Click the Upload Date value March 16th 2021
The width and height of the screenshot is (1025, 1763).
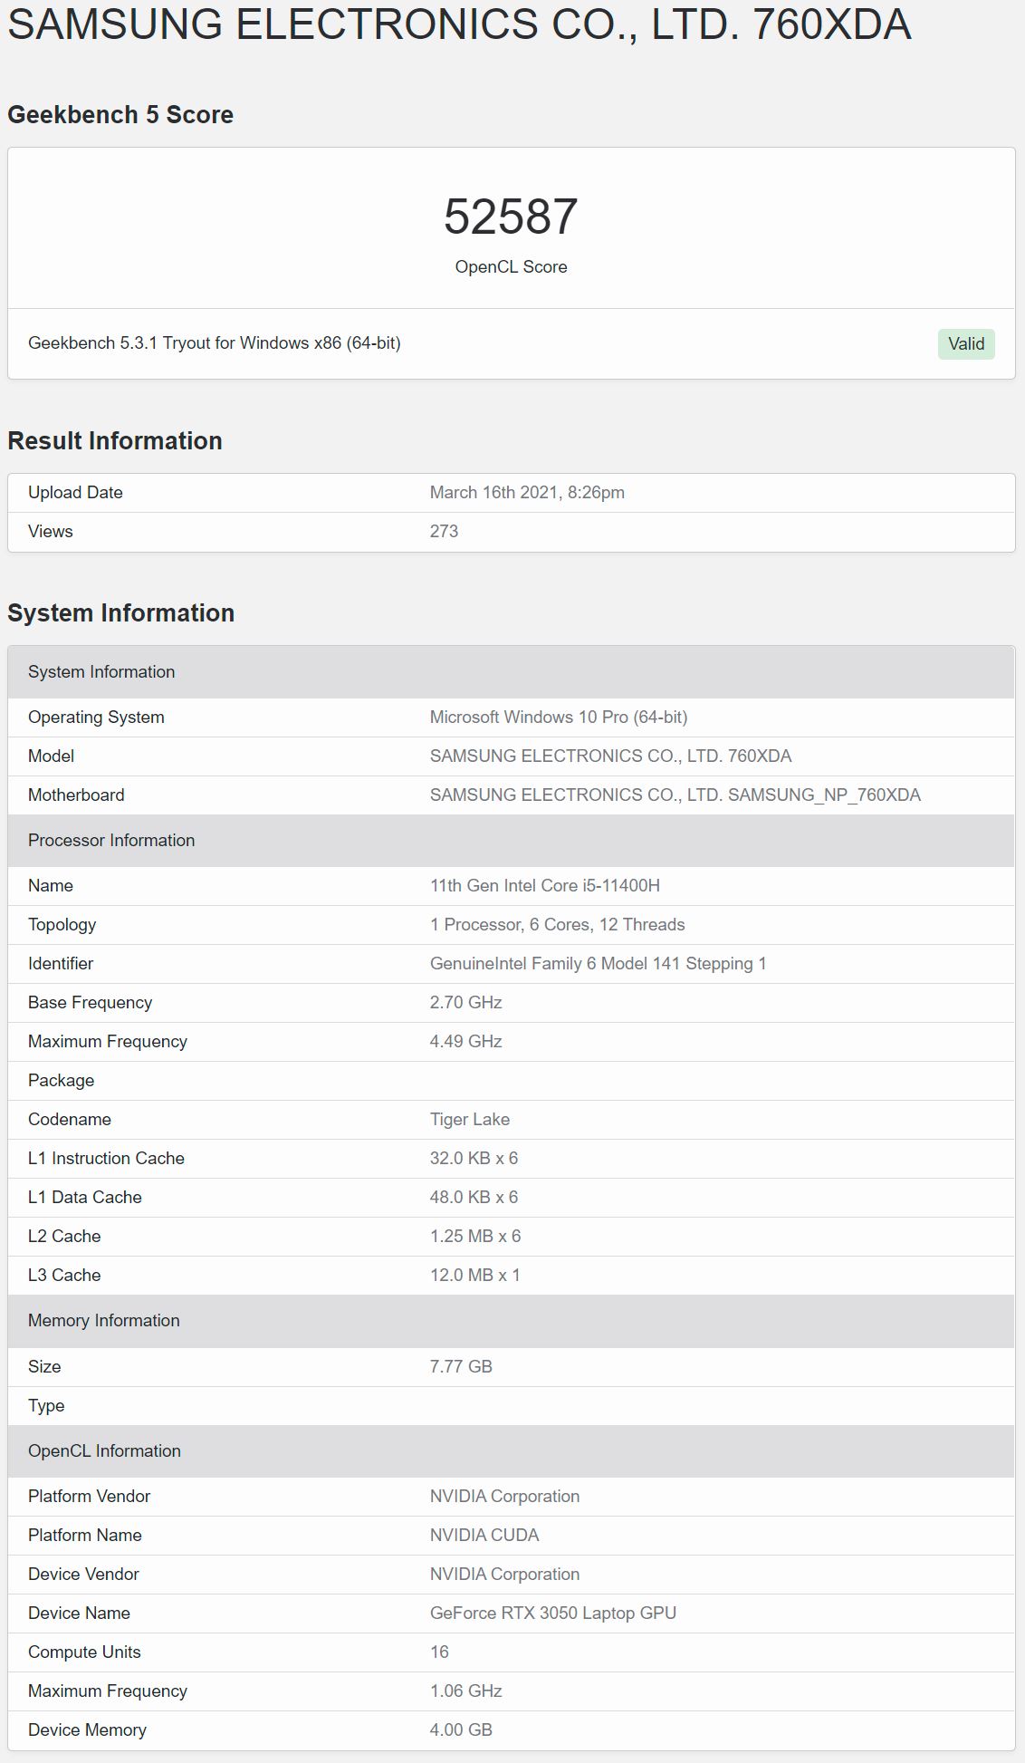point(527,492)
